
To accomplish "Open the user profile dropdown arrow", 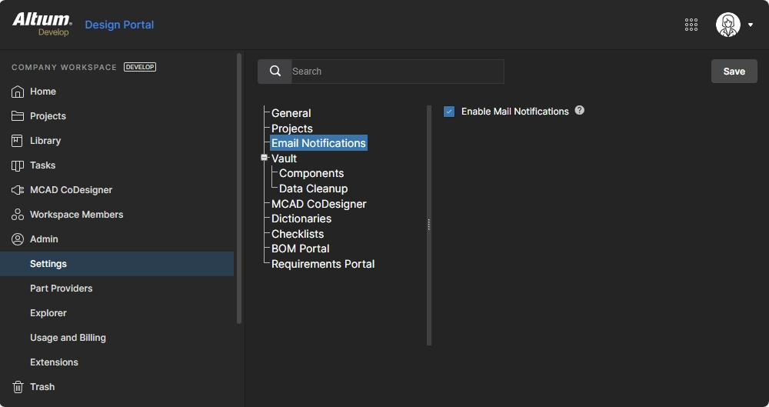I will (751, 25).
